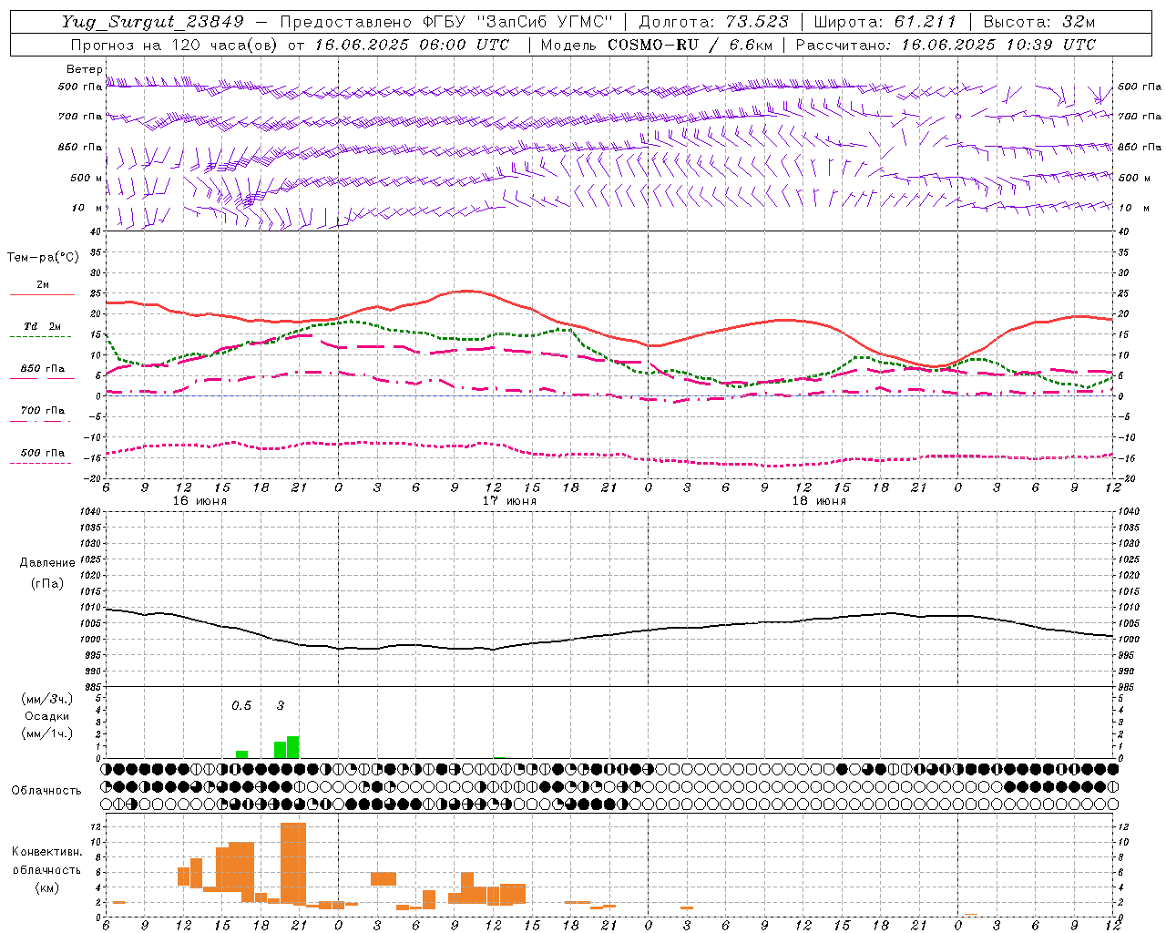Click the Ветер wind section label
The image size is (1166, 933).
coord(85,69)
